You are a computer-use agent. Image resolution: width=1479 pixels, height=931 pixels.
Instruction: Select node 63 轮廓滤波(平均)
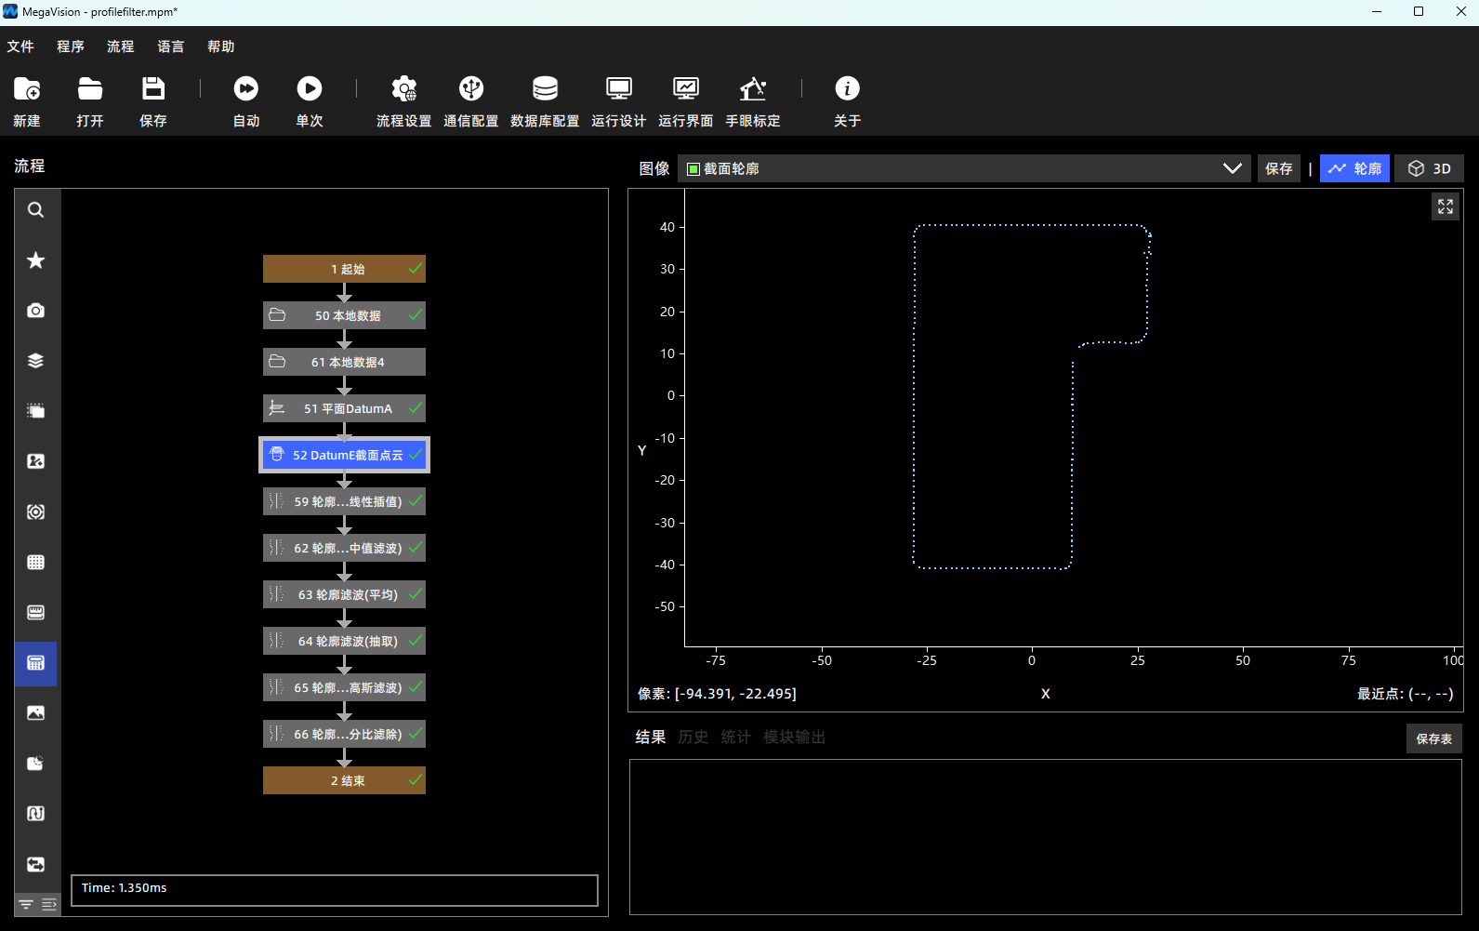345,594
